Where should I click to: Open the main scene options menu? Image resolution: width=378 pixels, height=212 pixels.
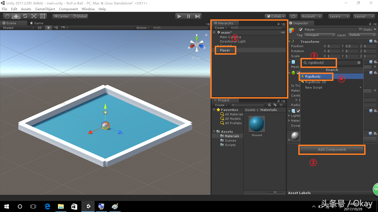(x=283, y=32)
